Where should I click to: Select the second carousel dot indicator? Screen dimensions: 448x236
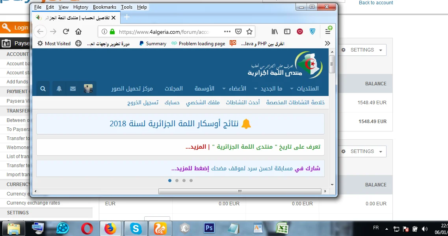[x=177, y=181]
